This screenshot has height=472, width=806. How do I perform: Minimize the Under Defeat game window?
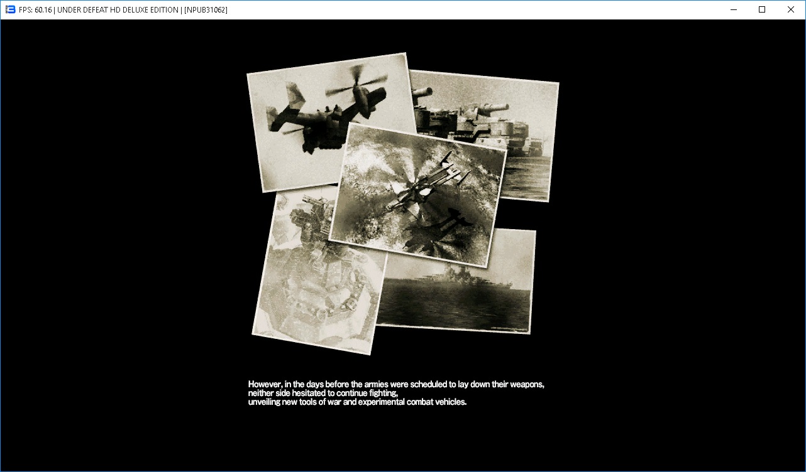(733, 9)
